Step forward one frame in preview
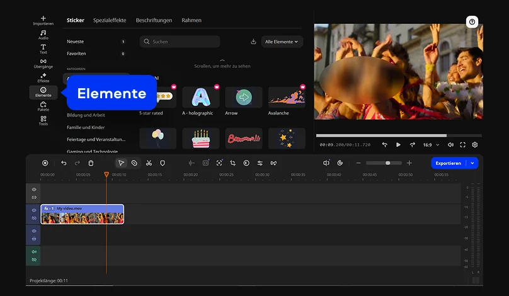Image resolution: width=509 pixels, height=296 pixels. coord(412,145)
